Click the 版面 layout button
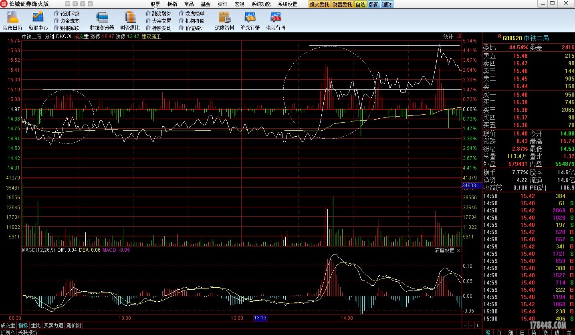This screenshot has height=335, width=575. click(x=373, y=4)
